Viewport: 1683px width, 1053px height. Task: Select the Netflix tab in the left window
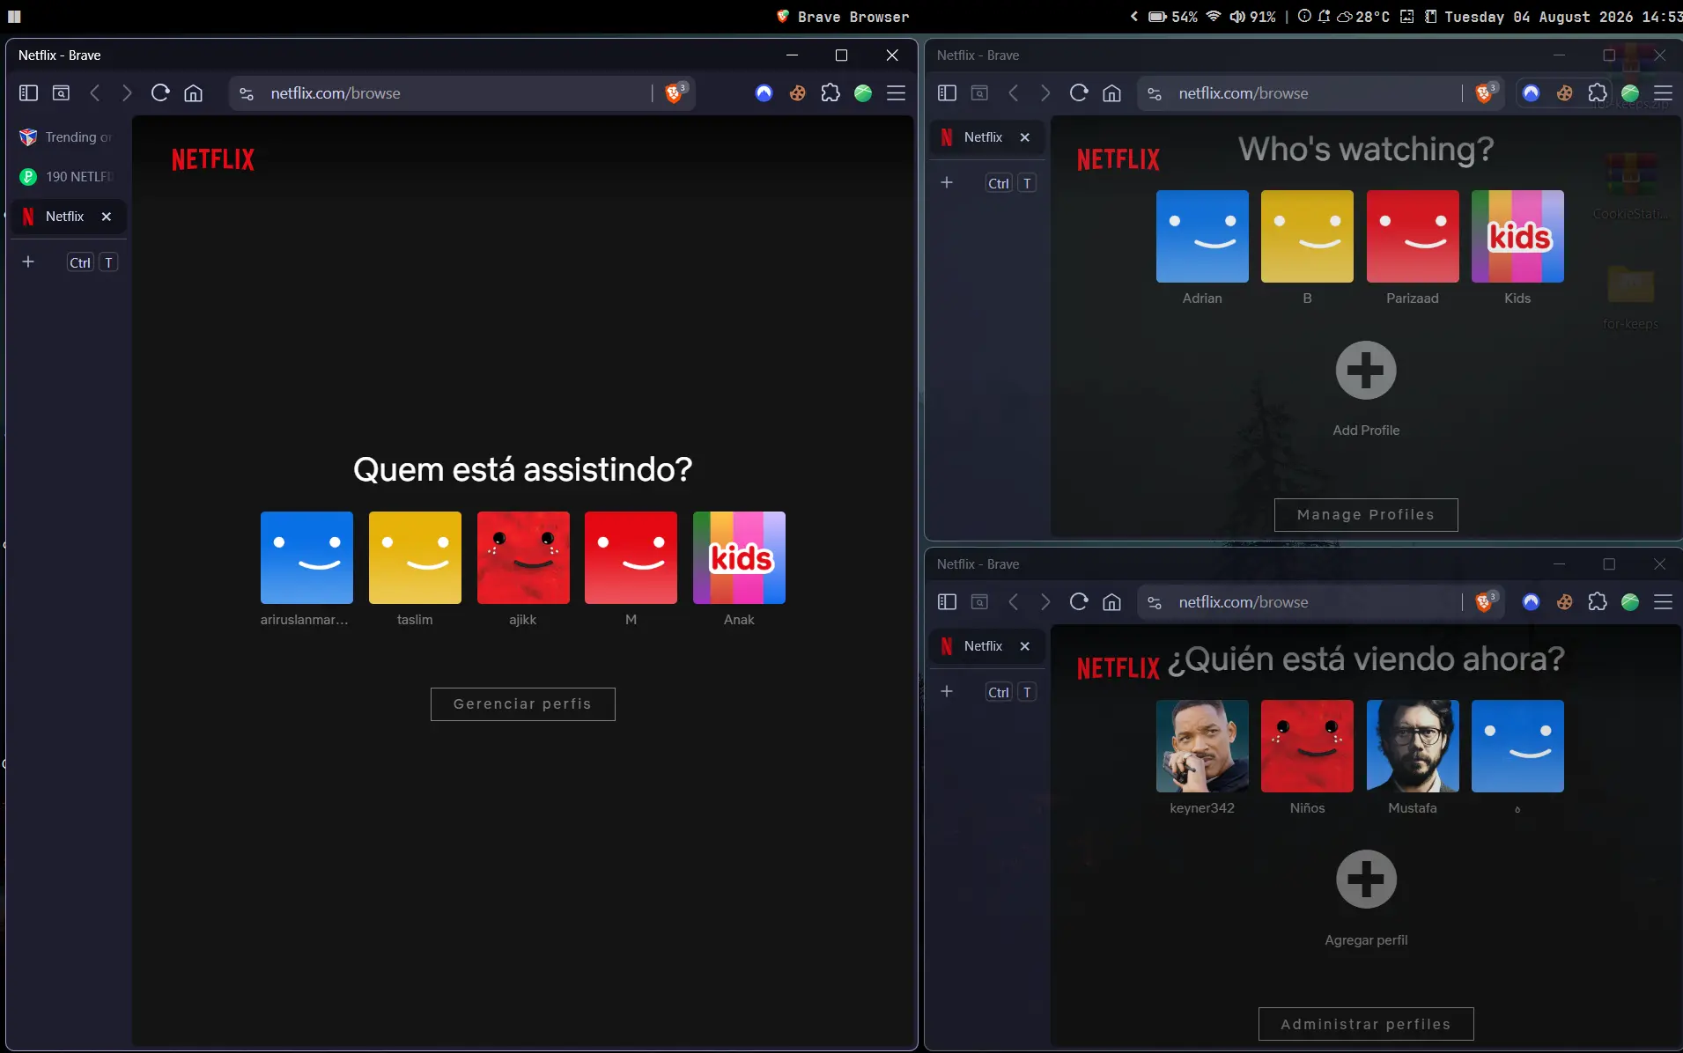click(68, 217)
